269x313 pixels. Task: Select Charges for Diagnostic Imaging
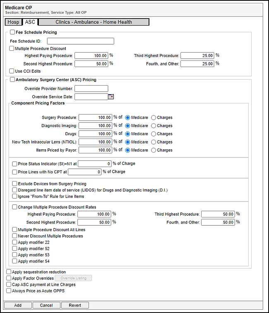(x=154, y=126)
